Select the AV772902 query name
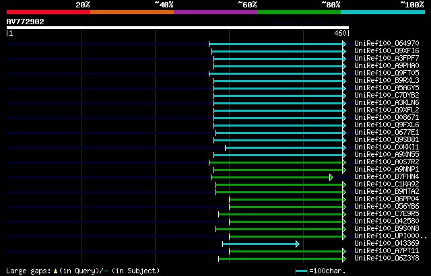This screenshot has width=431, height=276. pos(26,22)
